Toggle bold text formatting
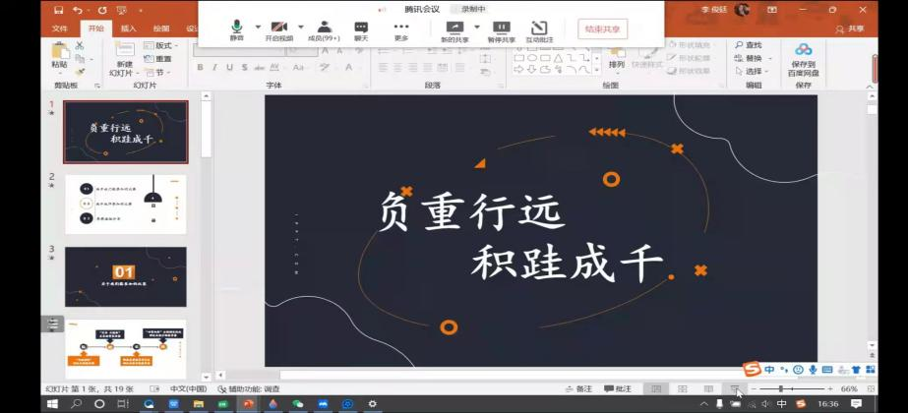This screenshot has width=908, height=413. [200, 68]
